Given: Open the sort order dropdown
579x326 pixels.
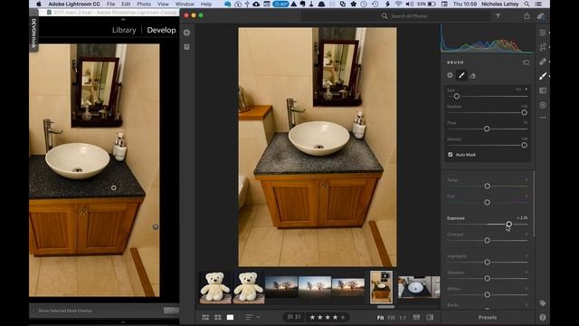Looking at the screenshot, I should pyautogui.click(x=252, y=317).
